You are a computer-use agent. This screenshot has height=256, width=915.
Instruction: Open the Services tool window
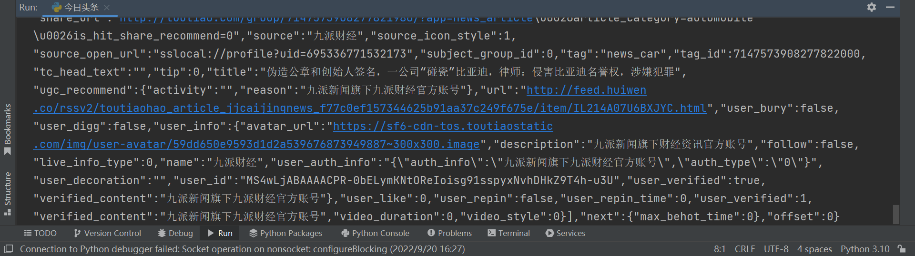coord(565,233)
